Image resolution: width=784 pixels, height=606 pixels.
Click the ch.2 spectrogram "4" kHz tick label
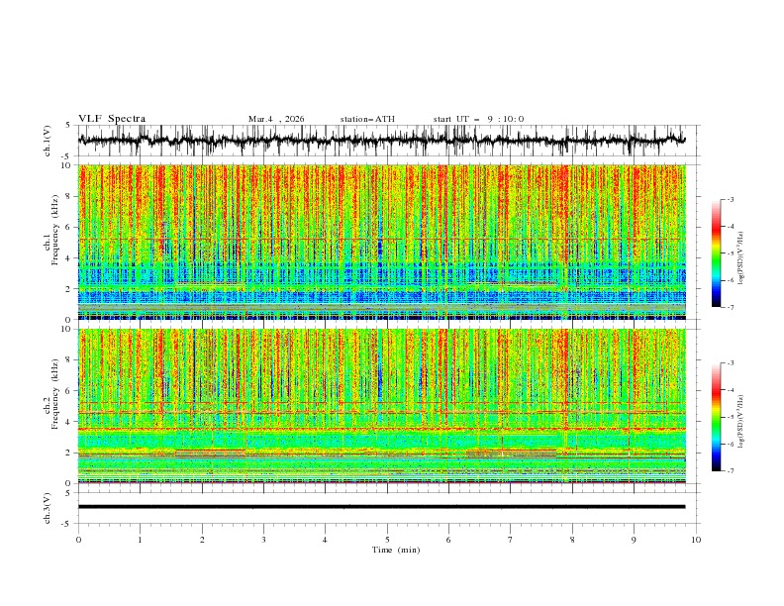(69, 422)
